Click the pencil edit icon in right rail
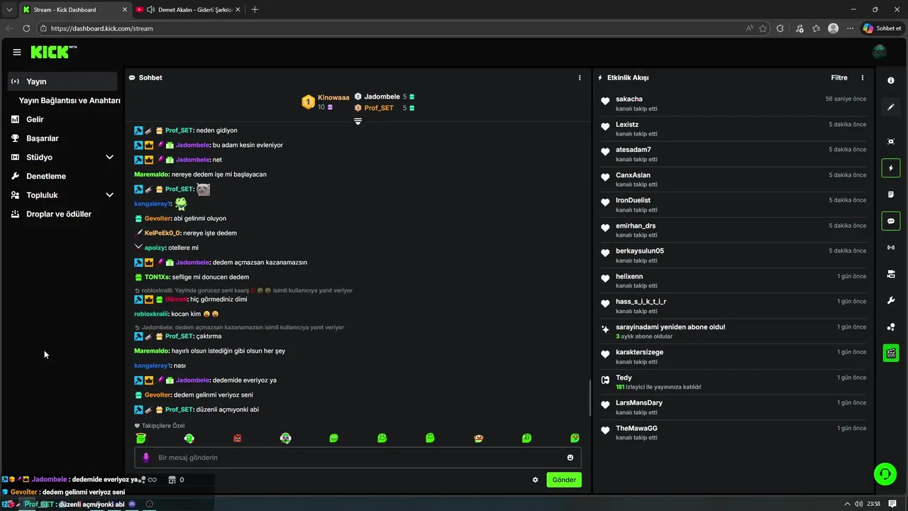Viewport: 908px width, 511px height. (x=891, y=107)
